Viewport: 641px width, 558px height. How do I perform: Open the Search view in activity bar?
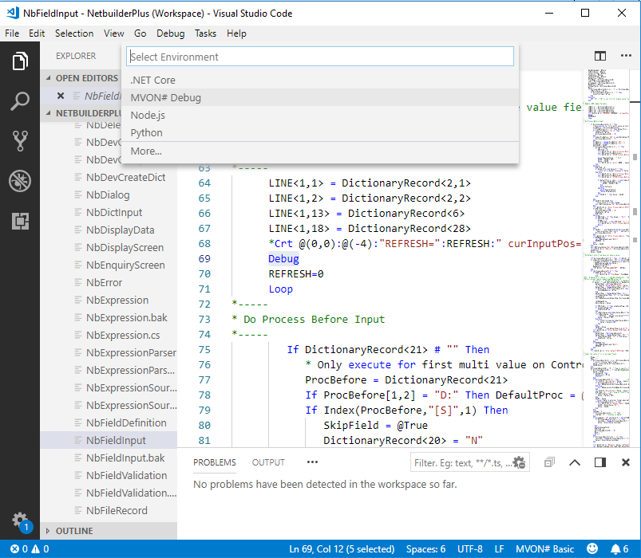coord(20,101)
